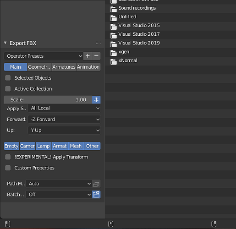Open the Operator Presets dropdown
The width and height of the screenshot is (236, 229).
(x=44, y=56)
